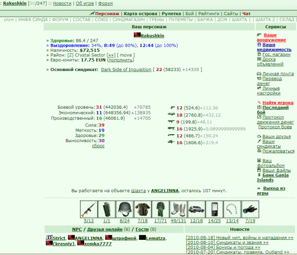This screenshot has width=297, height=255.
Task: Switch to Гости tab
Action: [x=142, y=229]
